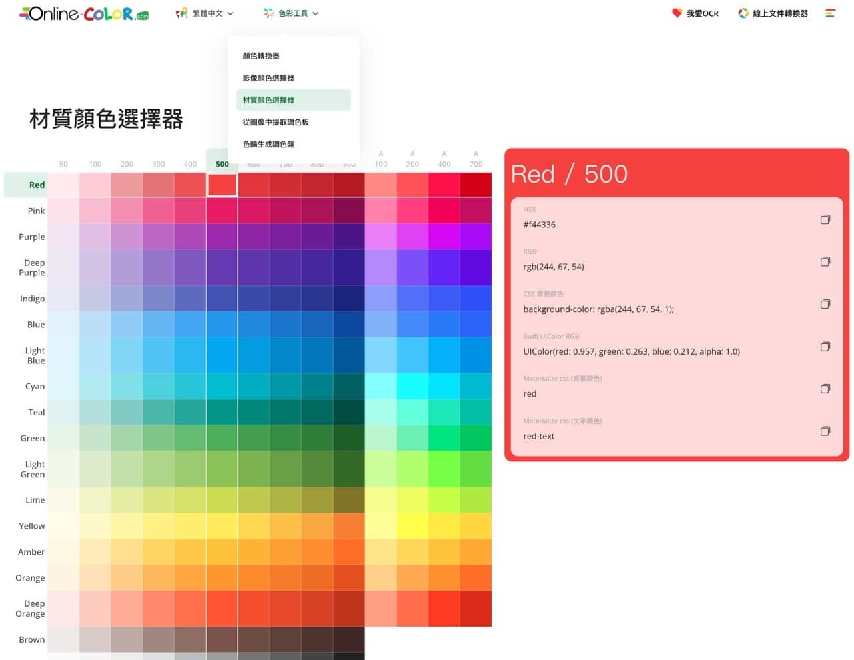This screenshot has width=854, height=660.
Task: Copy the HEX value #f44336
Action: tap(825, 219)
